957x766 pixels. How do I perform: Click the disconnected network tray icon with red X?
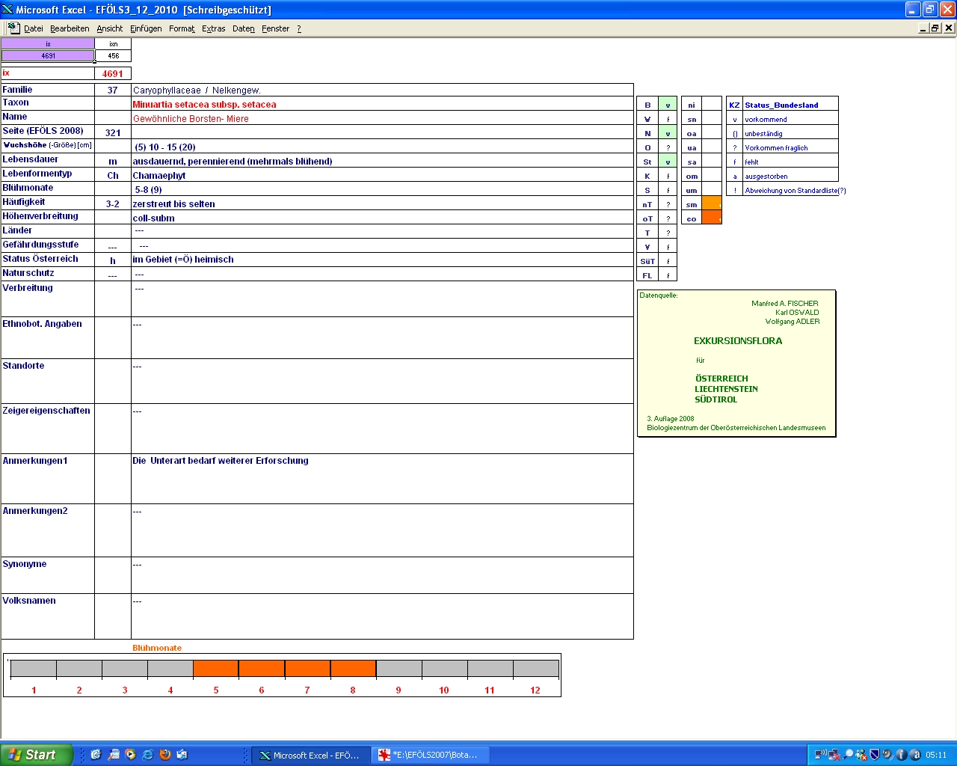[834, 755]
